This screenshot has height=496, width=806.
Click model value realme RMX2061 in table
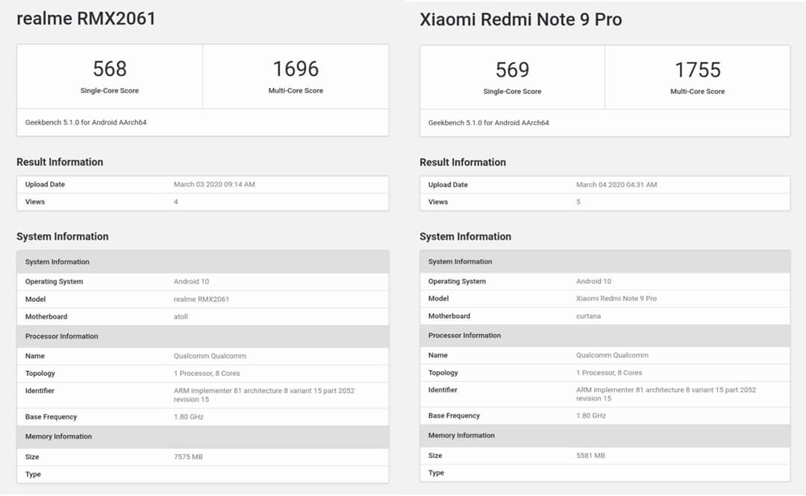pos(201,299)
